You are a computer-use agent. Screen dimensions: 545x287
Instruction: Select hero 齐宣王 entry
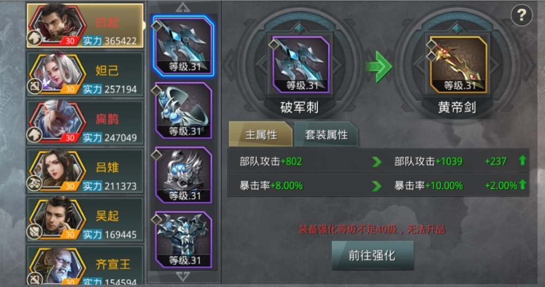(85, 265)
